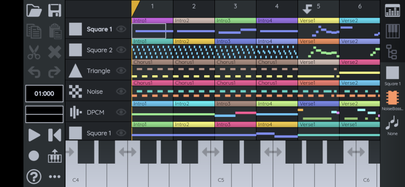Click the 01:000 timecode display
Viewport: 405px width, 187px height.
pos(44,94)
